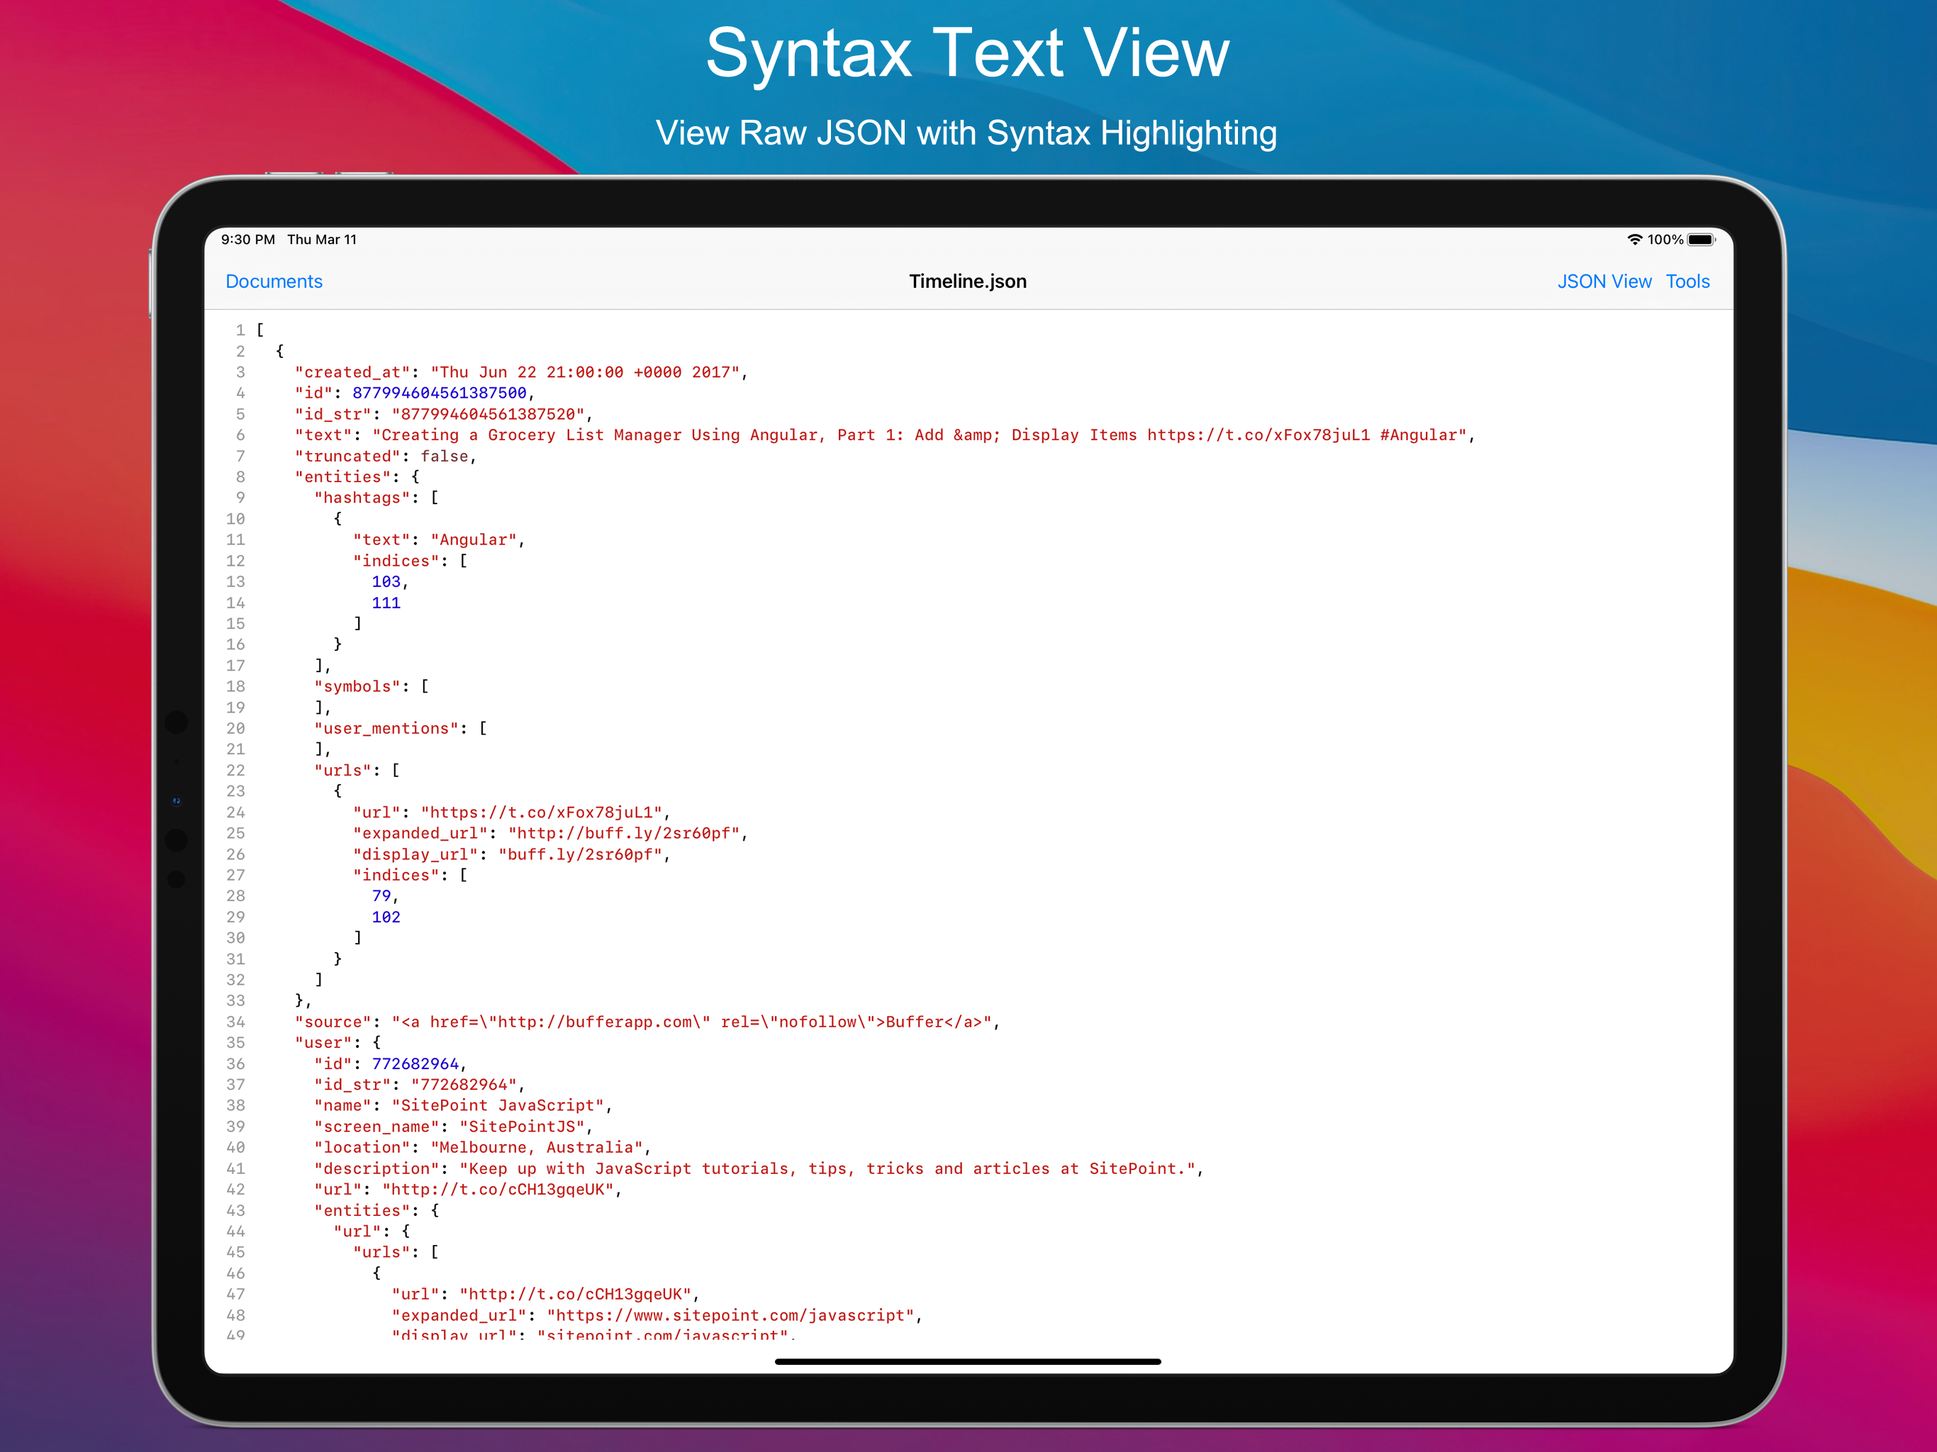Open the Tools menu
The image size is (1937, 1452).
(1687, 281)
